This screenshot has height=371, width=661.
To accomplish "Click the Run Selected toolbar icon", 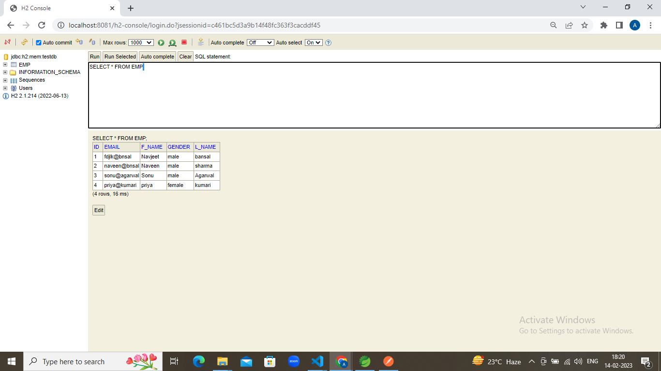I will tap(172, 43).
